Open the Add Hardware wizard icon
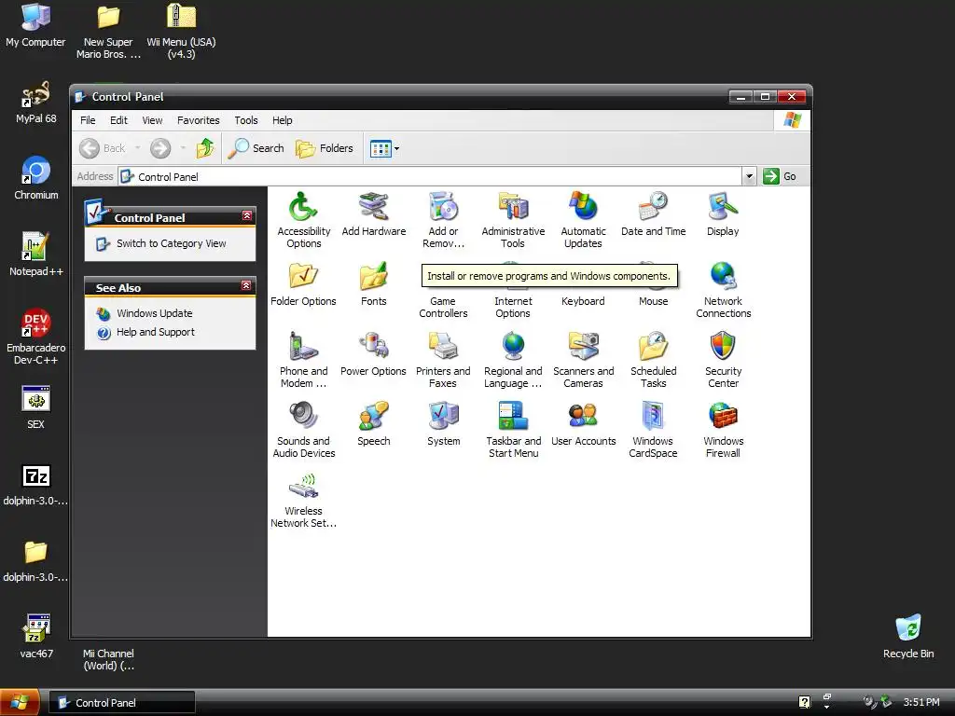Screen dimensions: 955x716 click(373, 207)
